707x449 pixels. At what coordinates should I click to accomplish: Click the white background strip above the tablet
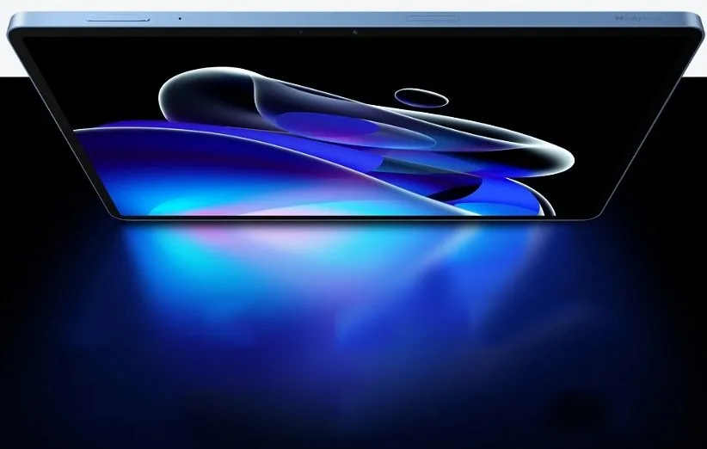344,5
